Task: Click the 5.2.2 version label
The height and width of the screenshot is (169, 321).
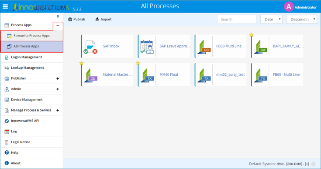Action: (77, 9)
